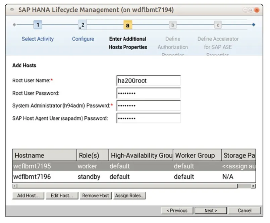
Task: Click the Root User Name field
Action: coord(149,80)
